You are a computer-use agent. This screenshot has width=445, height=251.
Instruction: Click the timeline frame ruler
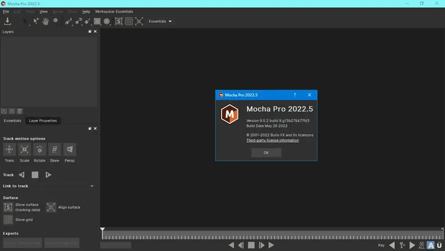coord(273,235)
